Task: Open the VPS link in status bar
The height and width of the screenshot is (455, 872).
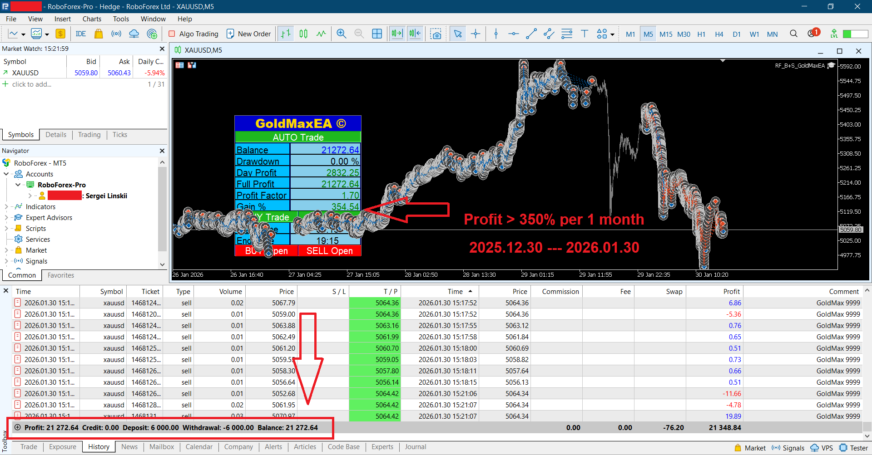Action: click(822, 448)
